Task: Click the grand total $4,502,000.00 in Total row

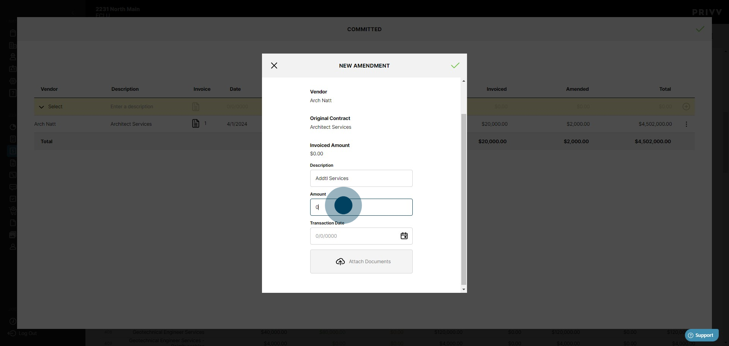Action: click(x=653, y=142)
